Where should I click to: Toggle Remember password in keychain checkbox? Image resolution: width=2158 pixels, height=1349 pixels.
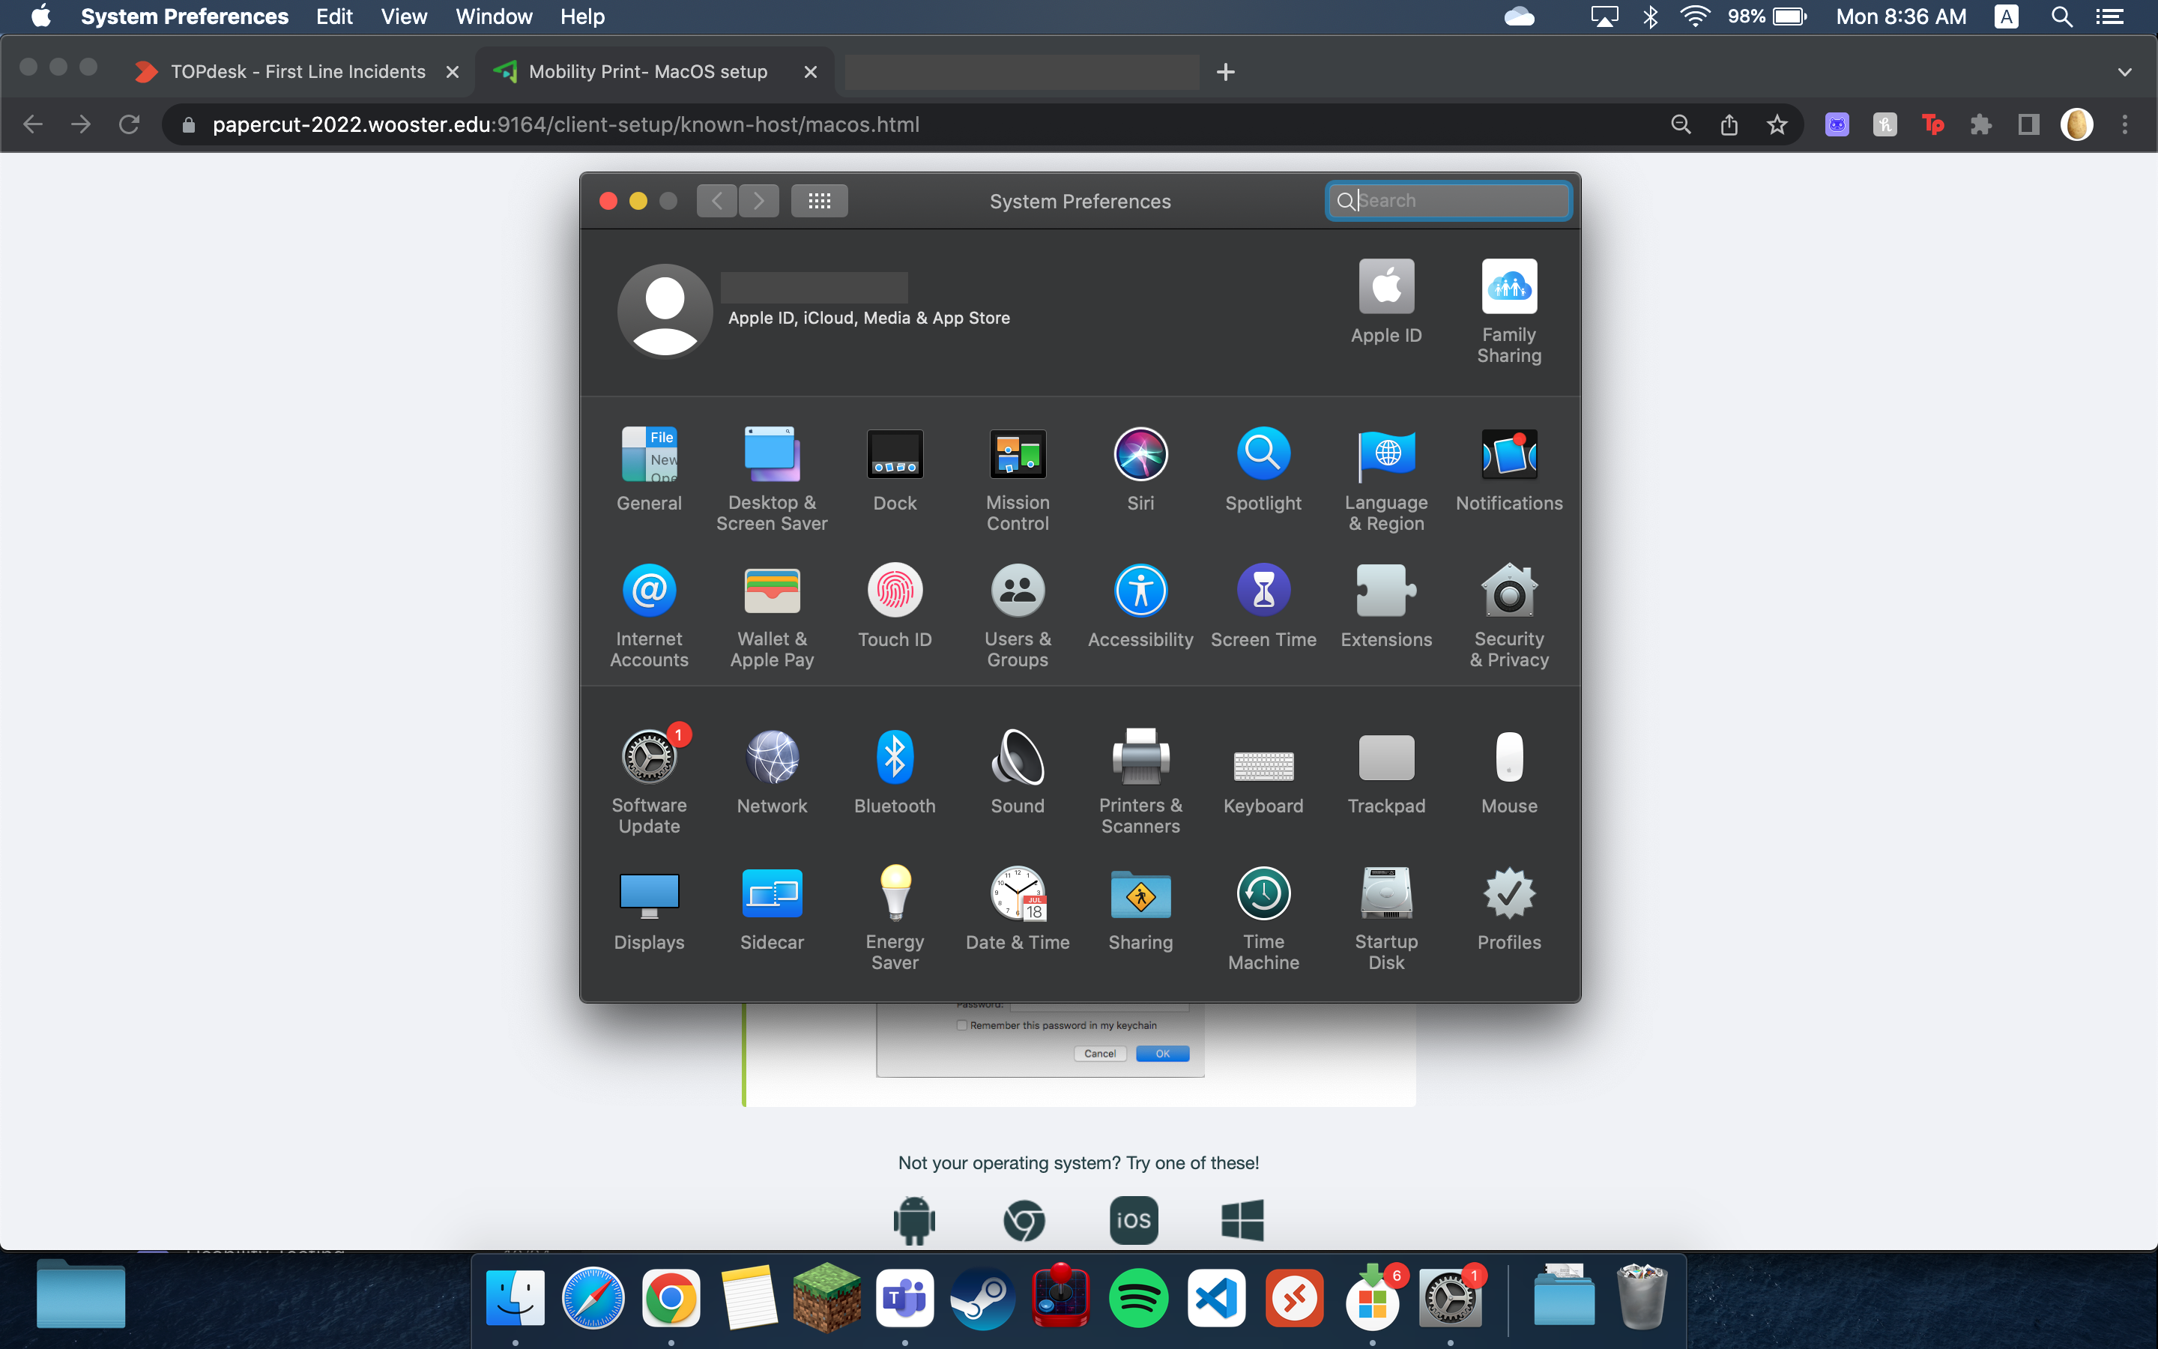(961, 1025)
